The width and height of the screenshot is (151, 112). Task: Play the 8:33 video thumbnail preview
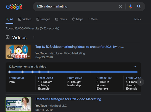tap(18, 52)
